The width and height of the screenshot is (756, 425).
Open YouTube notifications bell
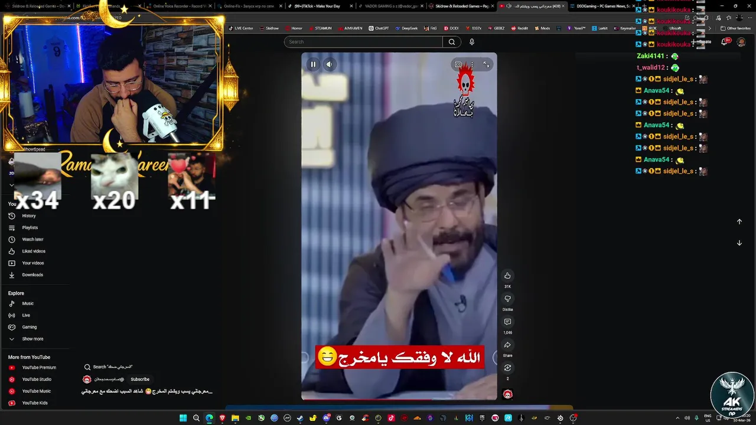[x=725, y=42]
